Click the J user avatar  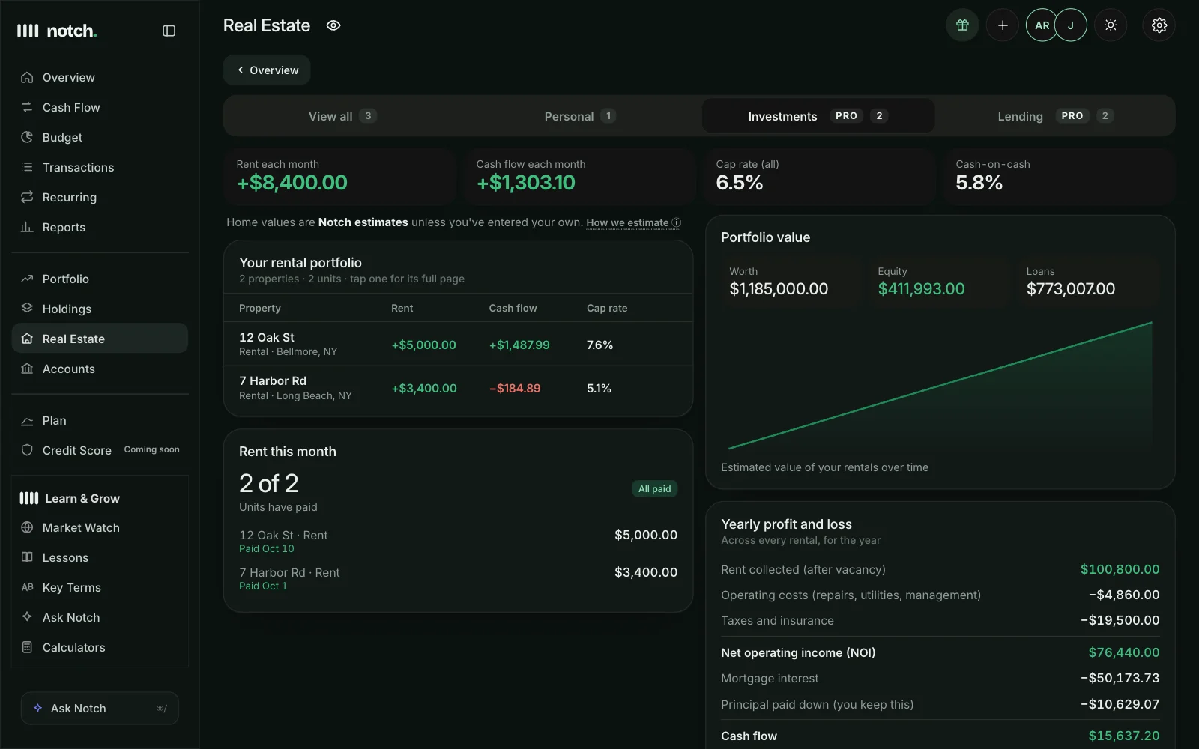pyautogui.click(x=1071, y=25)
